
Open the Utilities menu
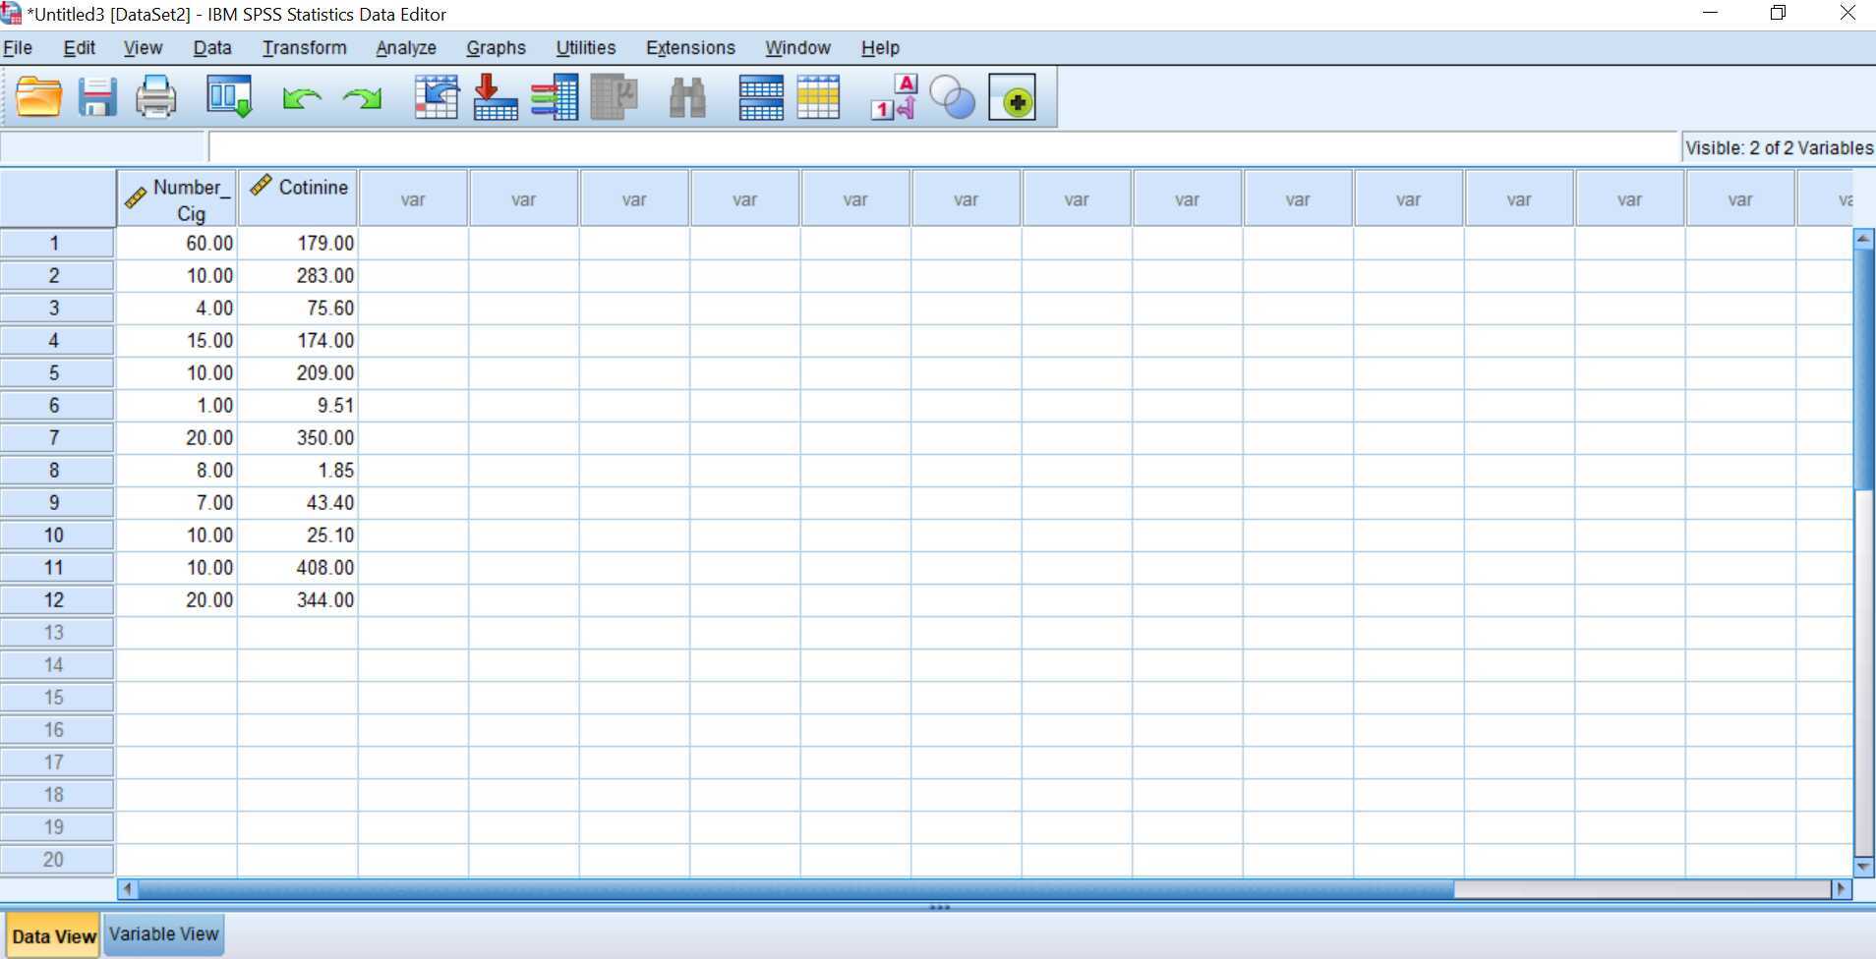584,47
